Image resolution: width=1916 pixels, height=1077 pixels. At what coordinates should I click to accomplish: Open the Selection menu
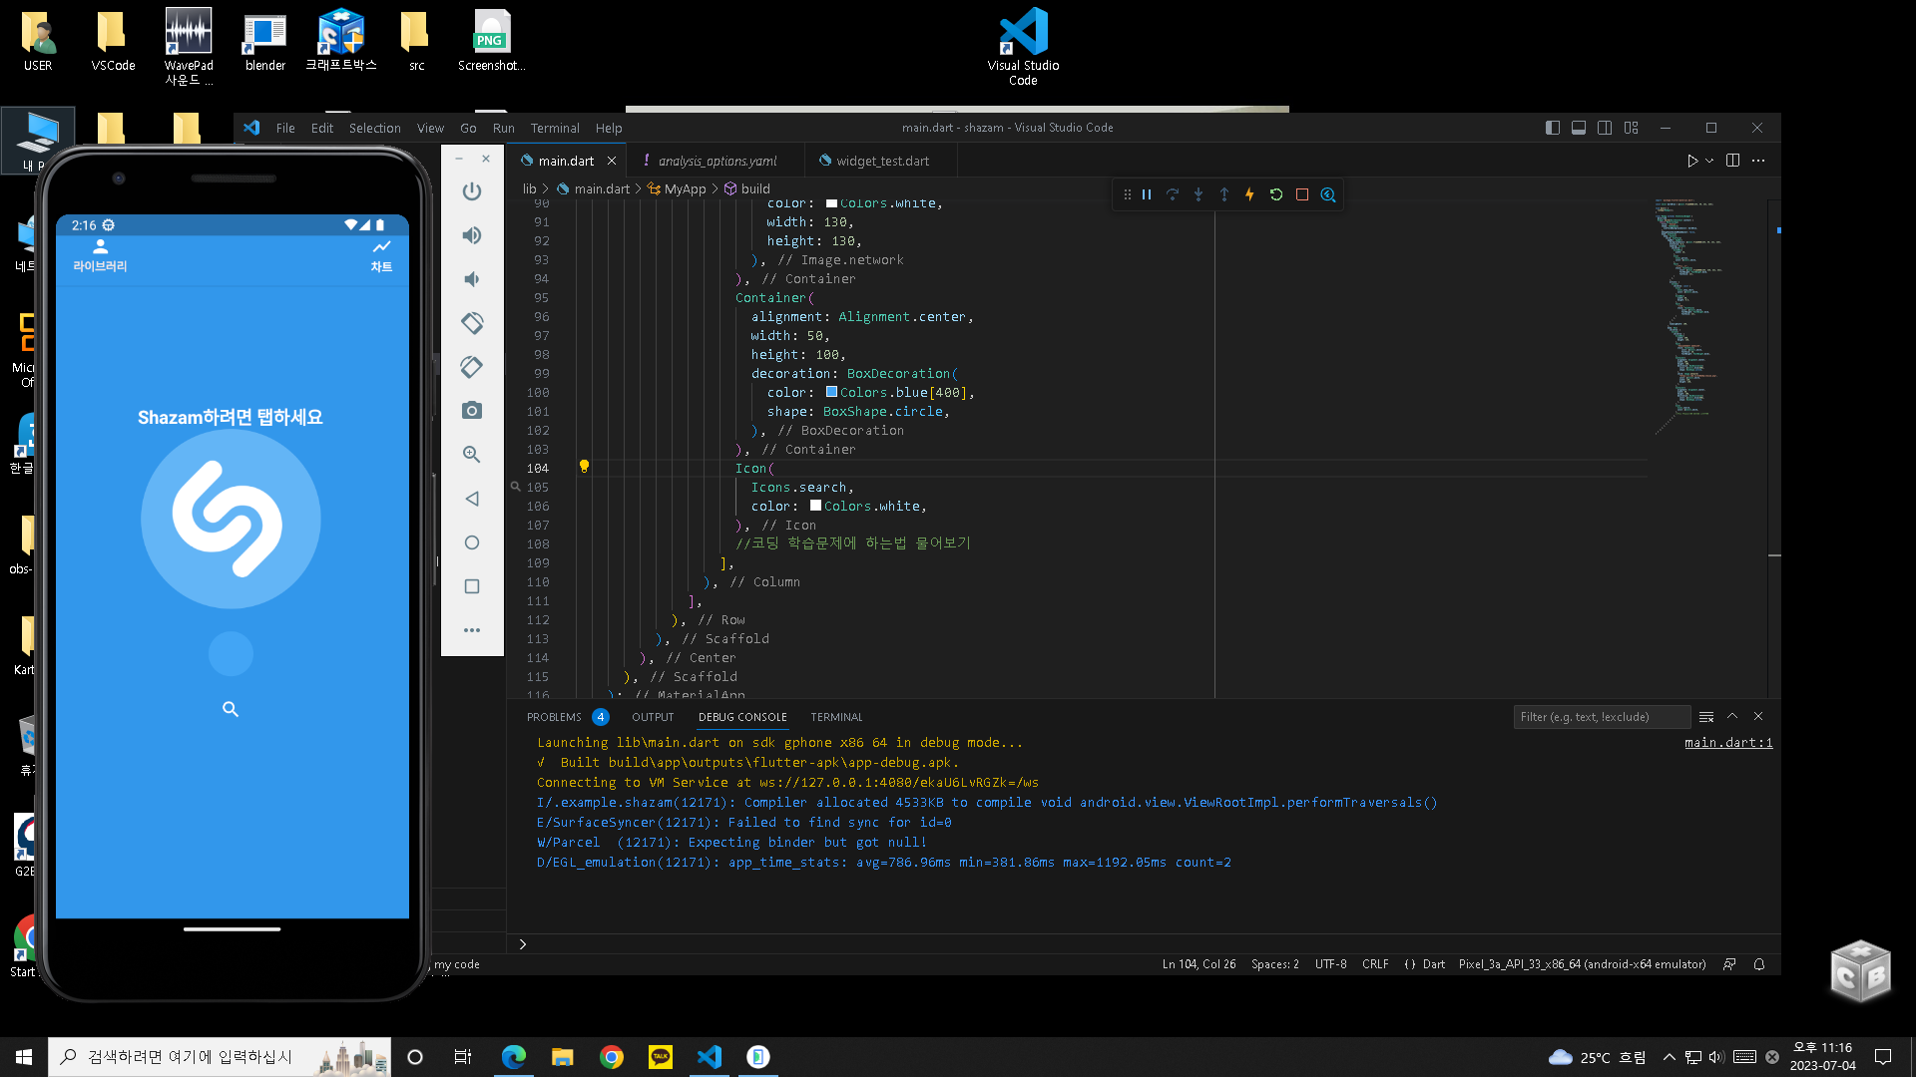[x=374, y=128]
